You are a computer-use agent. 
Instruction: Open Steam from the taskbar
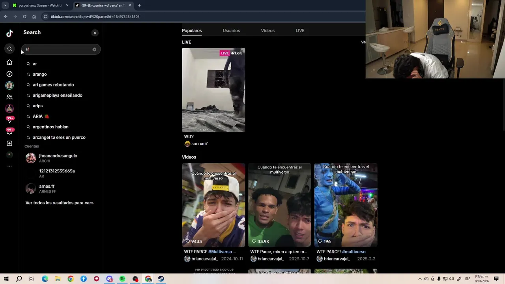click(161, 279)
